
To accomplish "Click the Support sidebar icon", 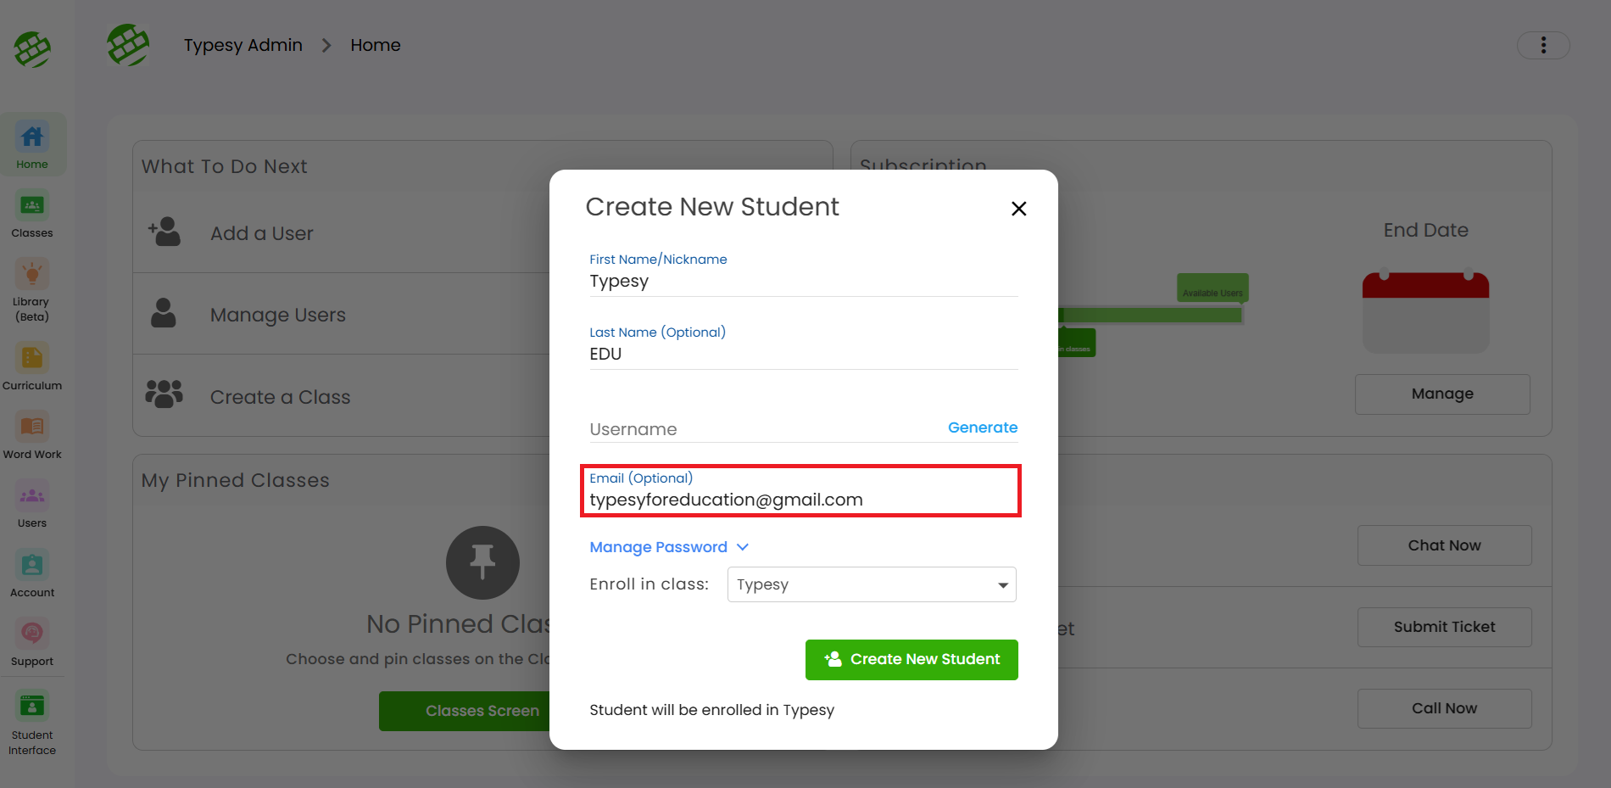I will click(x=32, y=642).
